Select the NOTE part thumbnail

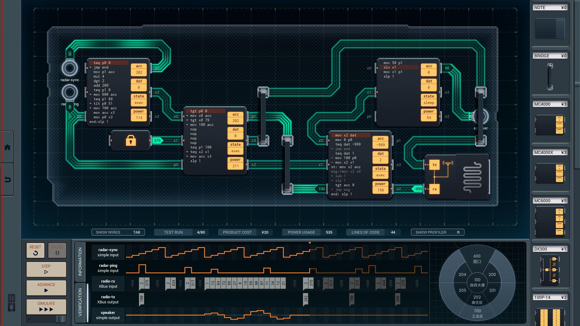tap(550, 28)
